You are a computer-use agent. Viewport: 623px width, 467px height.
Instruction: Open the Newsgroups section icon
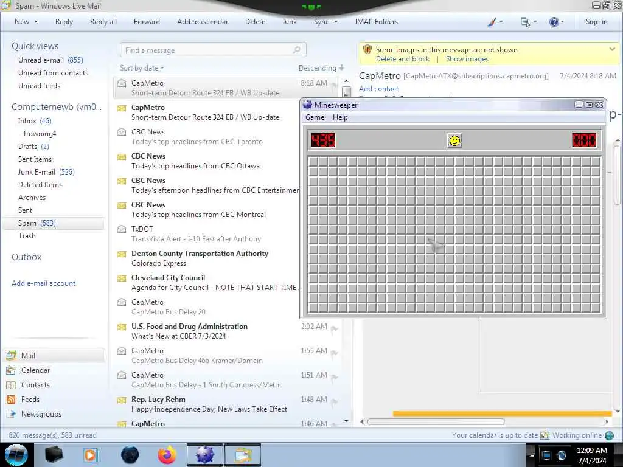(x=11, y=414)
